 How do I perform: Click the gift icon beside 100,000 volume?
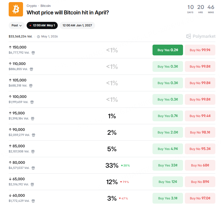pyautogui.click(x=32, y=102)
